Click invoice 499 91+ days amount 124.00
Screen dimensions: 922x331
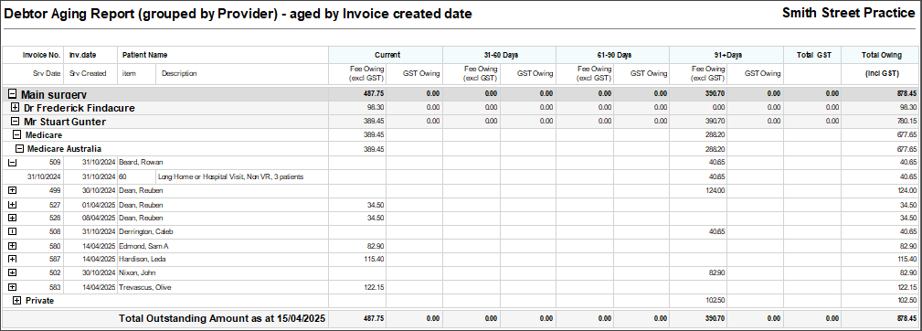[715, 190]
